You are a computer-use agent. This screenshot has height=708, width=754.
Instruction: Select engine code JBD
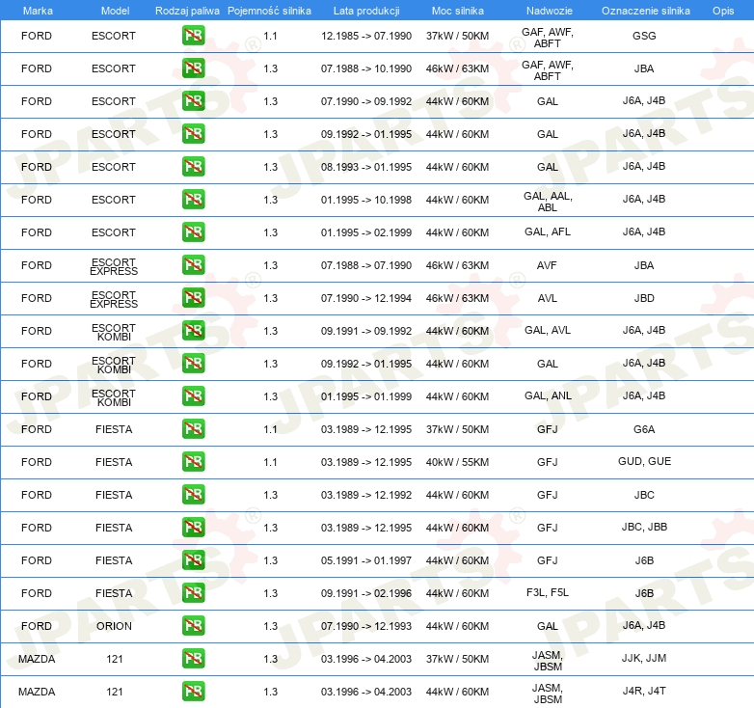coord(644,298)
